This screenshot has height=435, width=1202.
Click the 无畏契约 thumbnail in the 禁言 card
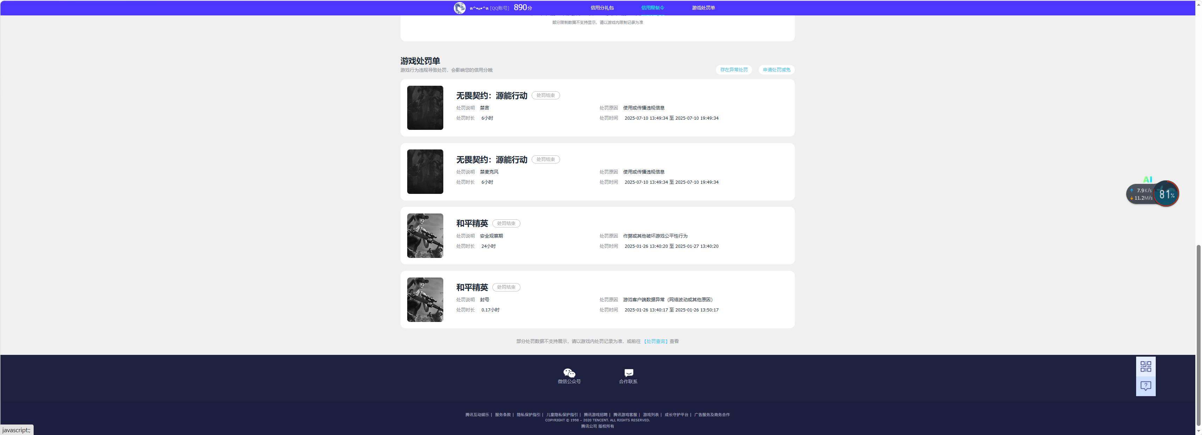pyautogui.click(x=425, y=107)
